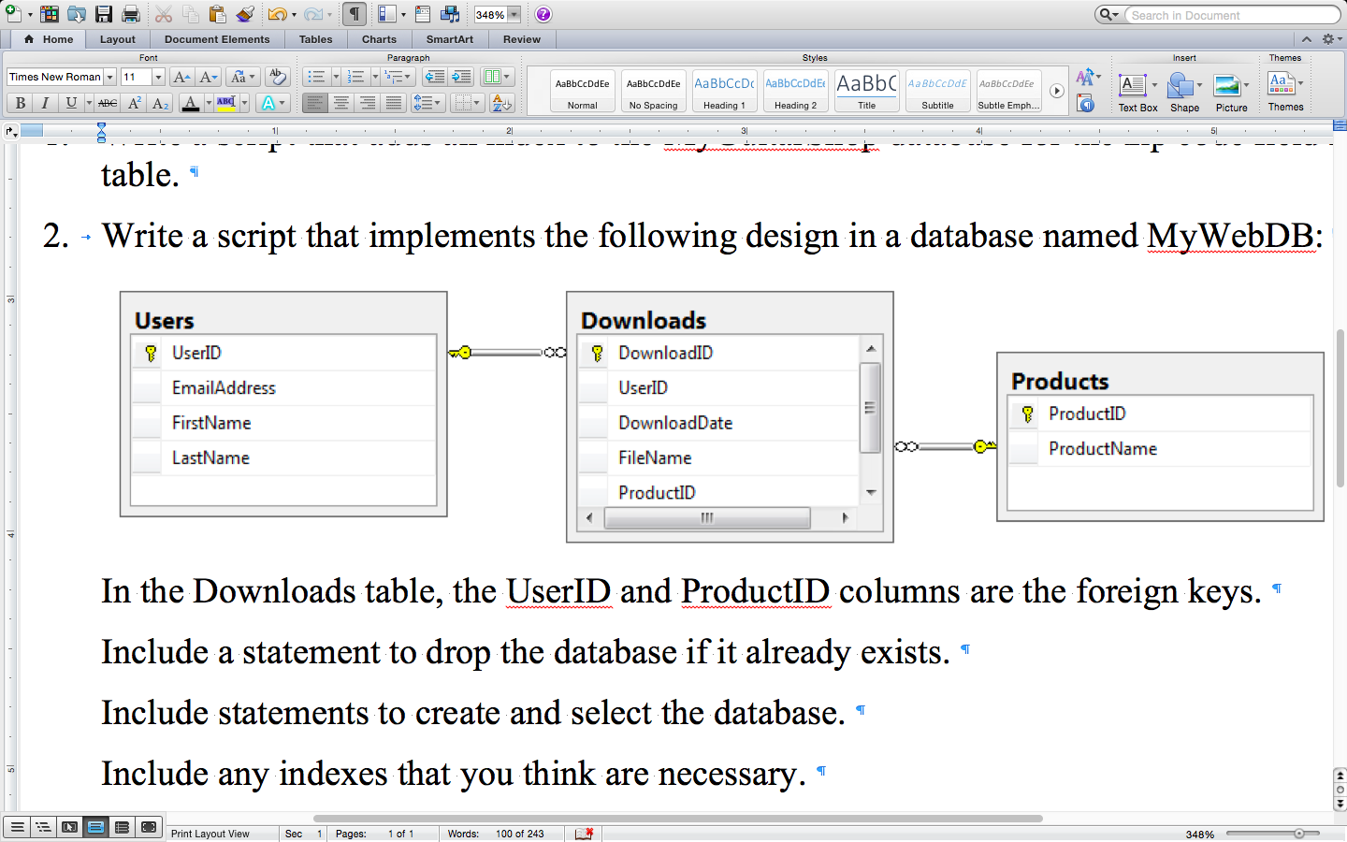This screenshot has width=1347, height=842.
Task: Toggle Italic formatting
Action: point(45,103)
